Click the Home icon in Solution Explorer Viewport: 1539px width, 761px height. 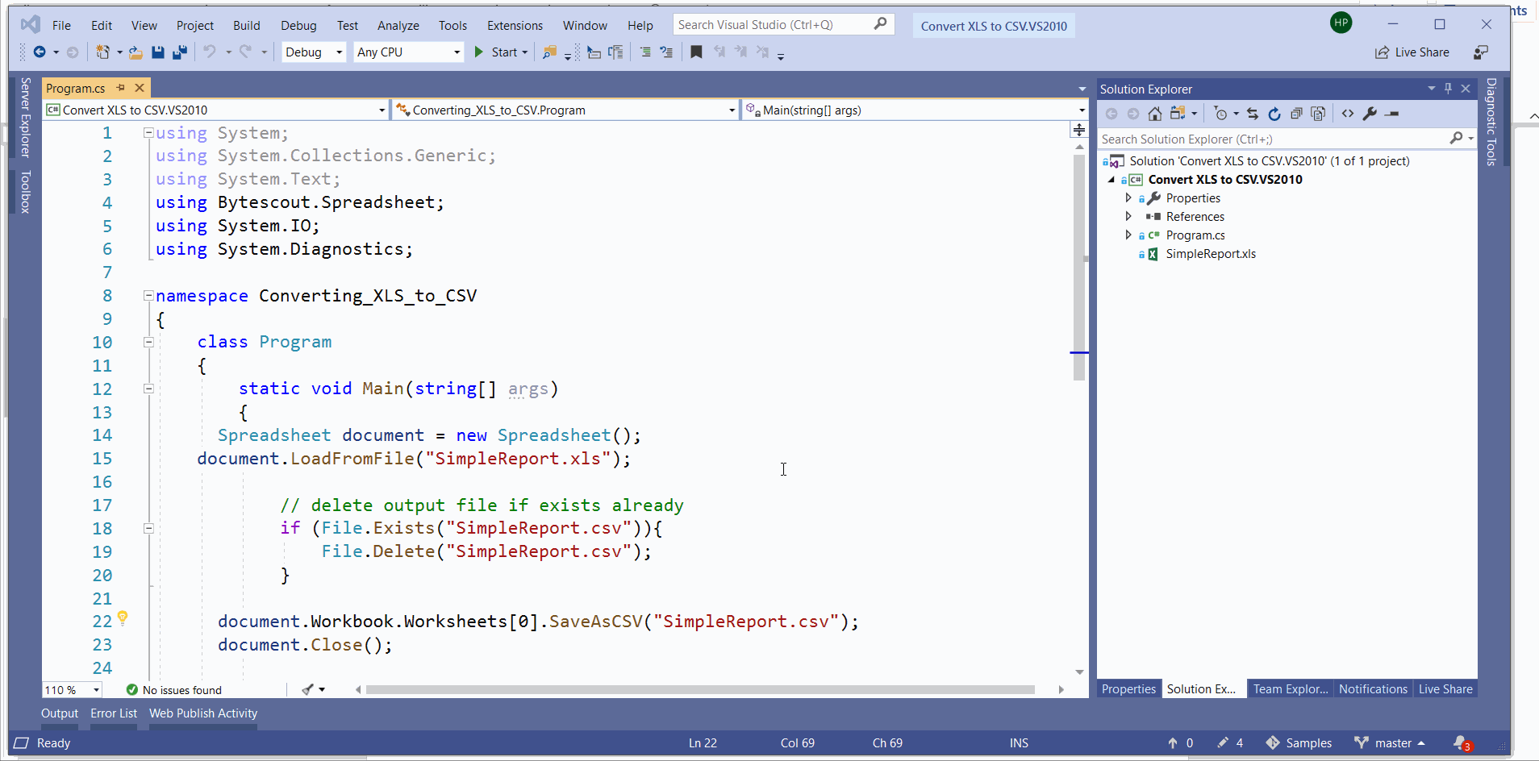pyautogui.click(x=1155, y=114)
